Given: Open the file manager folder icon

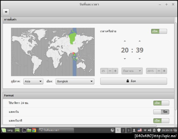Looking at the screenshot, I should [x=29, y=130].
